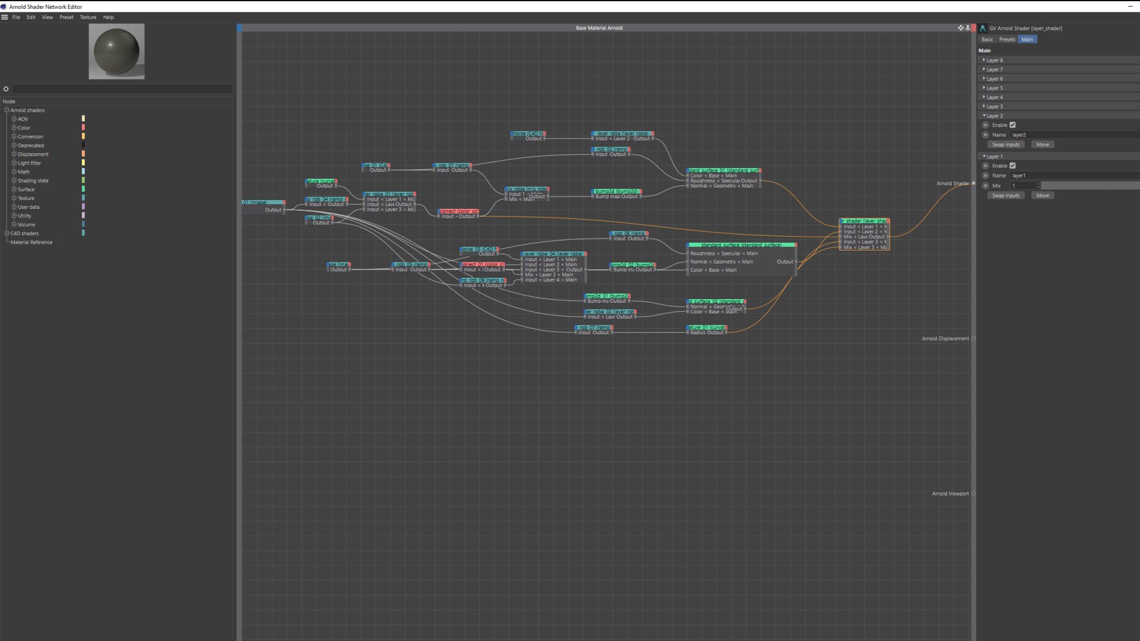Click the Layer 1 Mix slider bar
Image resolution: width=1140 pixels, height=641 pixels.
coord(1090,186)
